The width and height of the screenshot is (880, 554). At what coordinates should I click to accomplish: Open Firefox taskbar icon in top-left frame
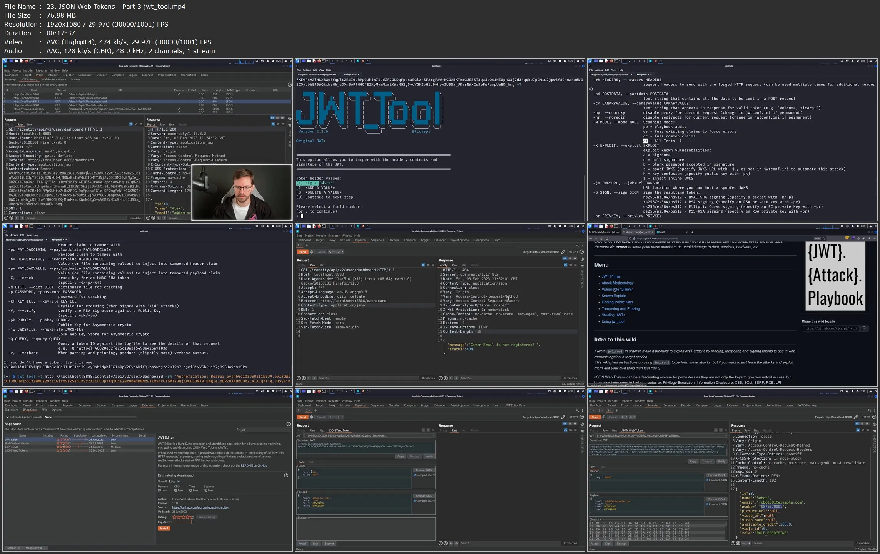pyautogui.click(x=27, y=61)
